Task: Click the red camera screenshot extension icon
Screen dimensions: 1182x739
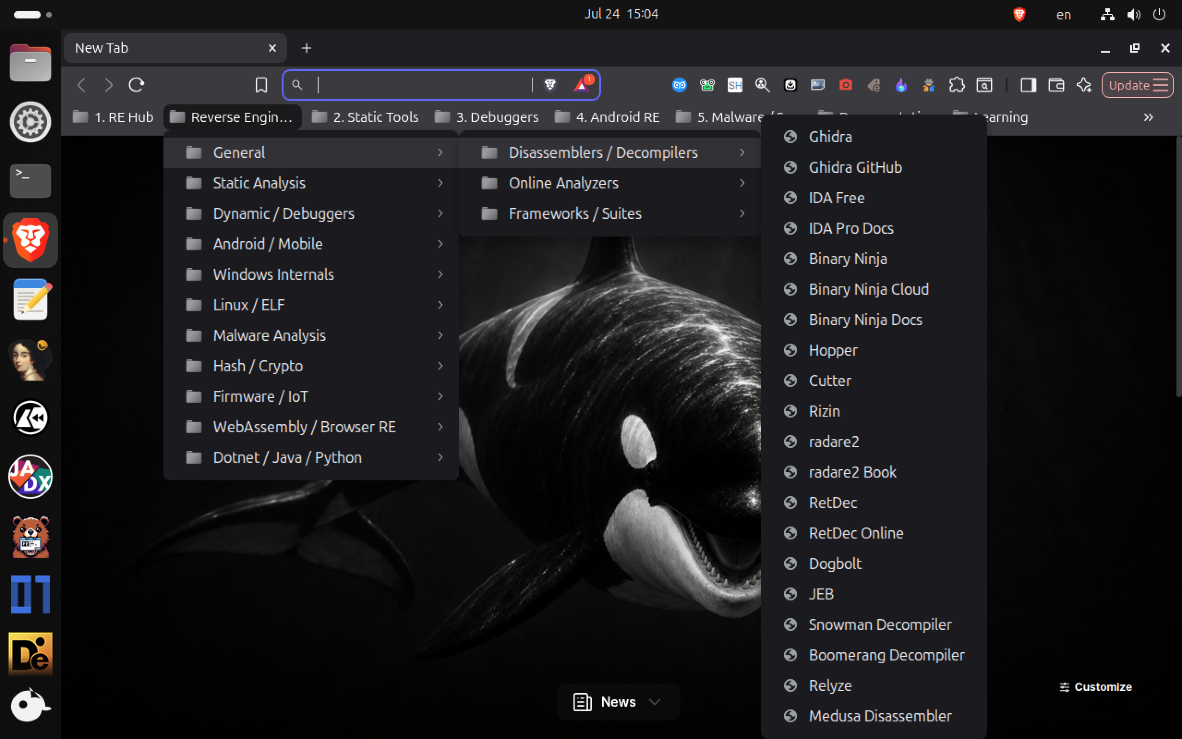Action: [x=845, y=85]
